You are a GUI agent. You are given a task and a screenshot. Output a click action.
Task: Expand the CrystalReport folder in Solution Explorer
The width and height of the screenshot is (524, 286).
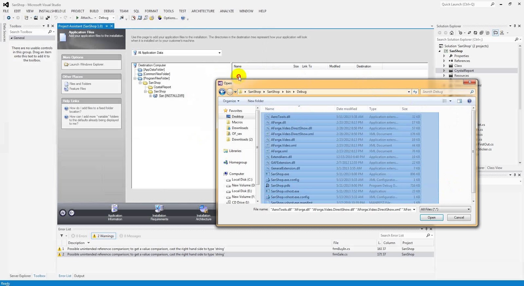tap(444, 71)
